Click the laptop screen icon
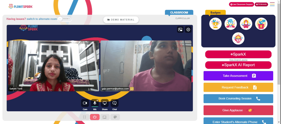The image size is (281, 124). pyautogui.click(x=105, y=117)
